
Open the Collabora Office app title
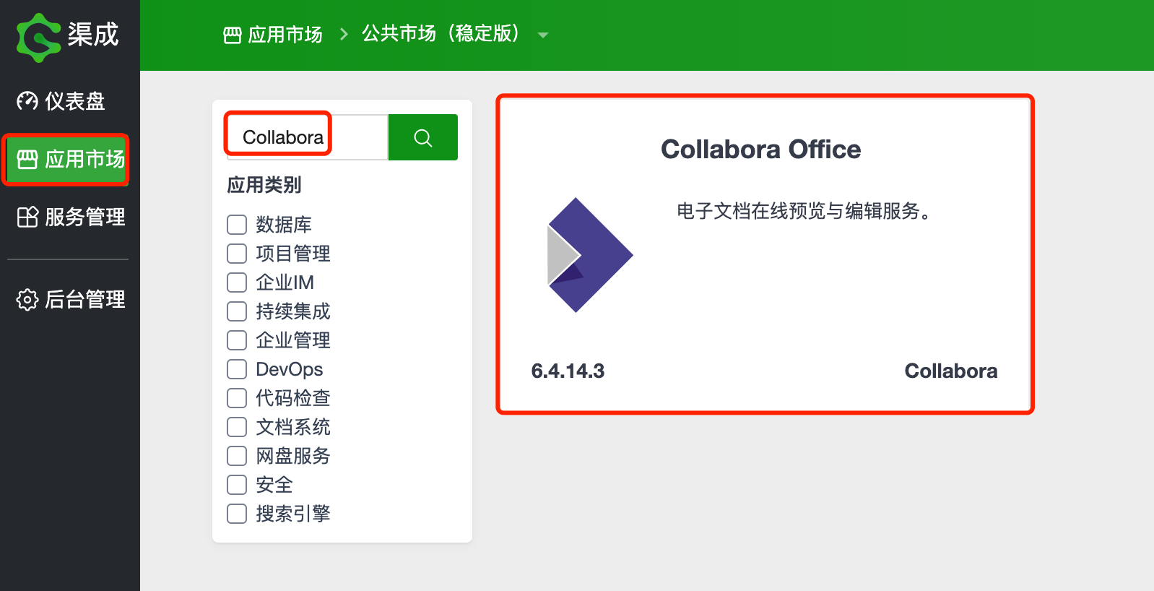pos(760,150)
